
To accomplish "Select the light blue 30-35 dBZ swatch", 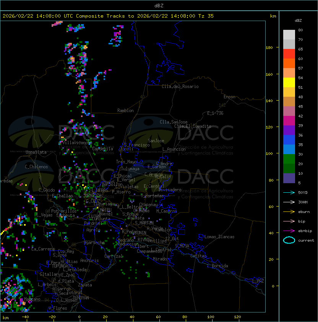I will 289,150.
